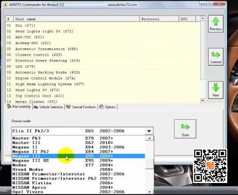This screenshot has height=195, width=238.
Task: Select Head Lights right 84 ($72) row
Action: [103, 31]
